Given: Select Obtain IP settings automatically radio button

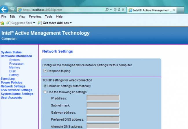Looking at the screenshot, I should 45,86.
